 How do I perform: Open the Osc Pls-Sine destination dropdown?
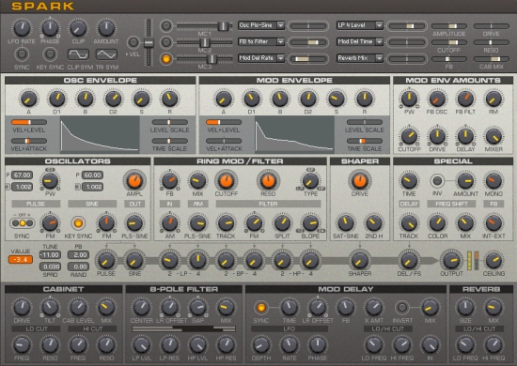tap(260, 25)
